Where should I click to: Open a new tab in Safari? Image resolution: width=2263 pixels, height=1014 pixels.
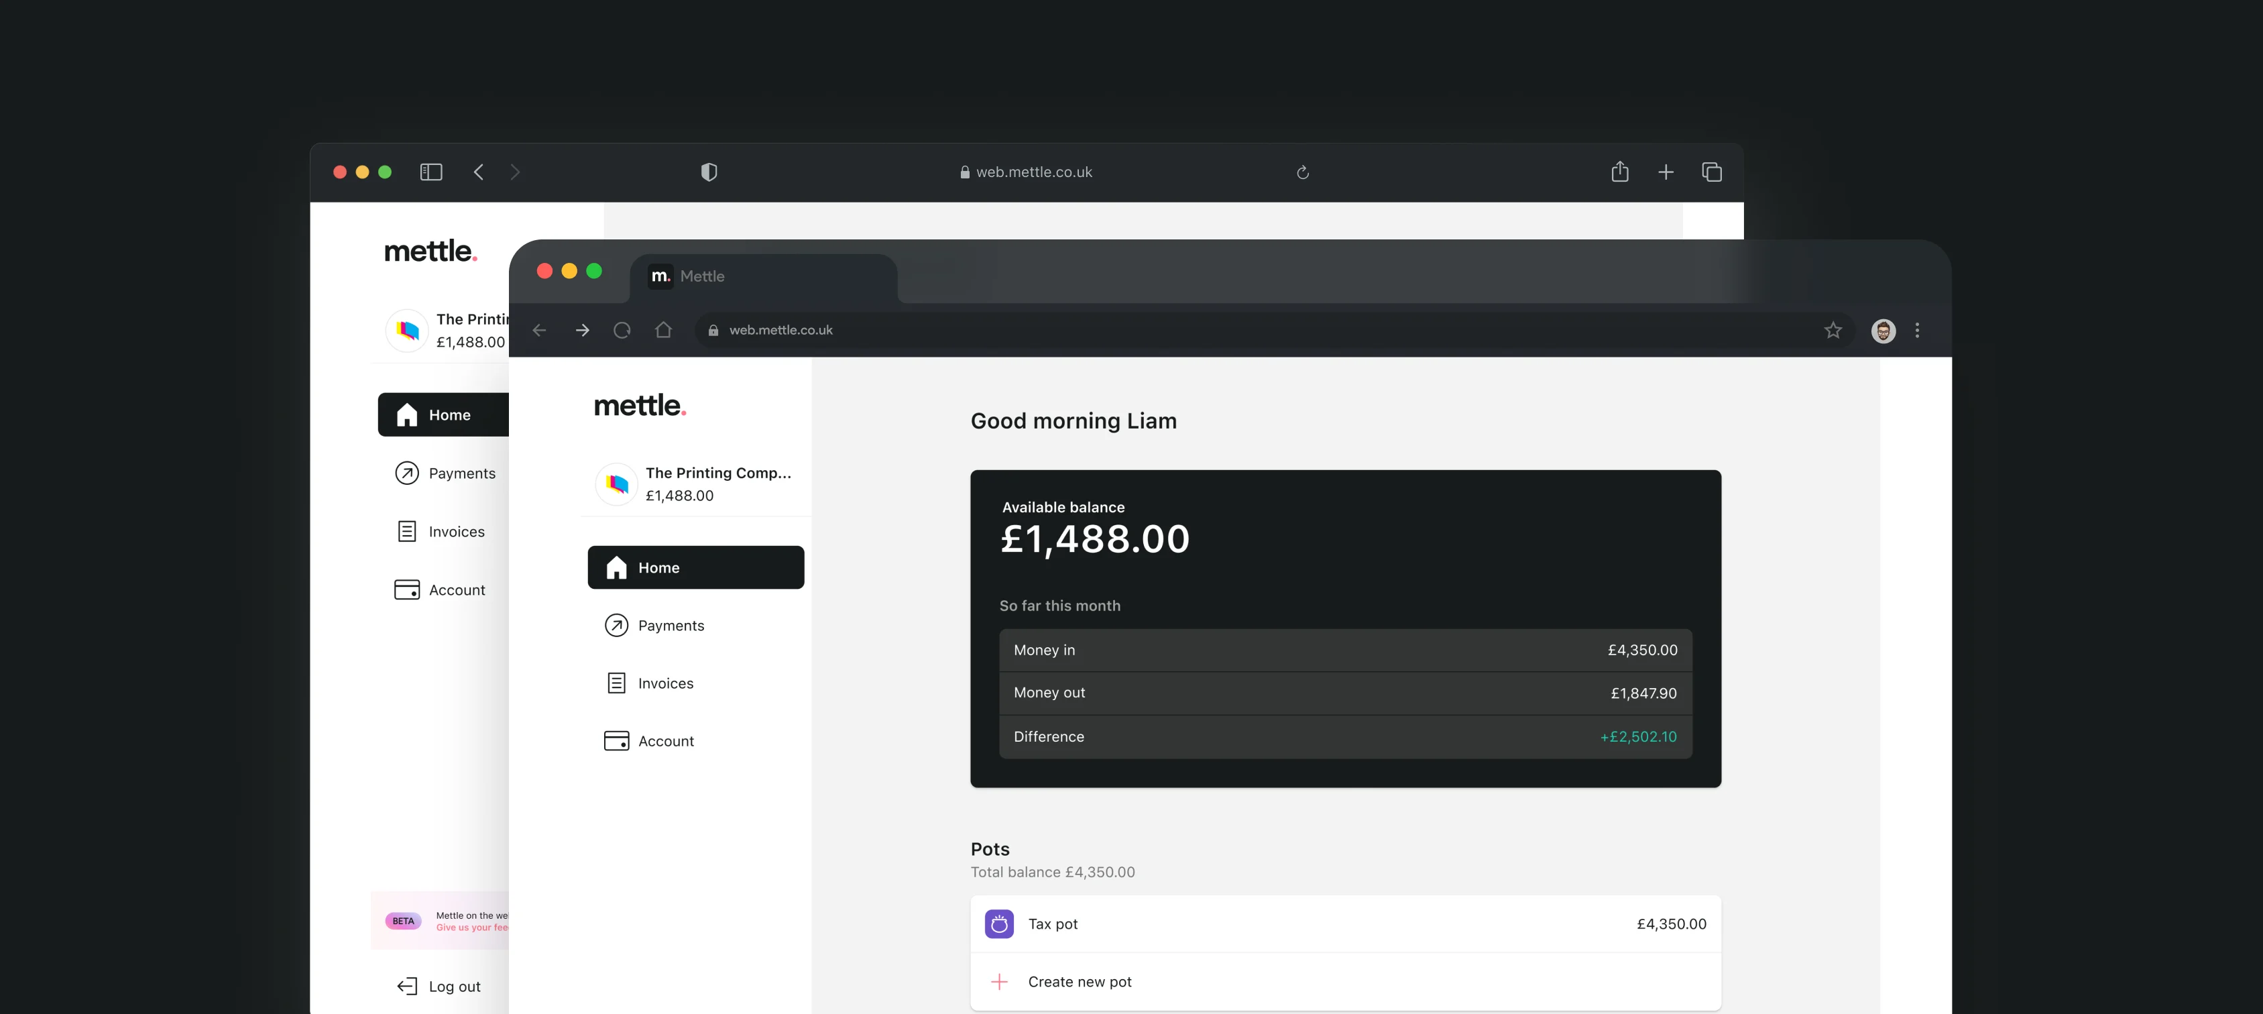pyautogui.click(x=1665, y=171)
